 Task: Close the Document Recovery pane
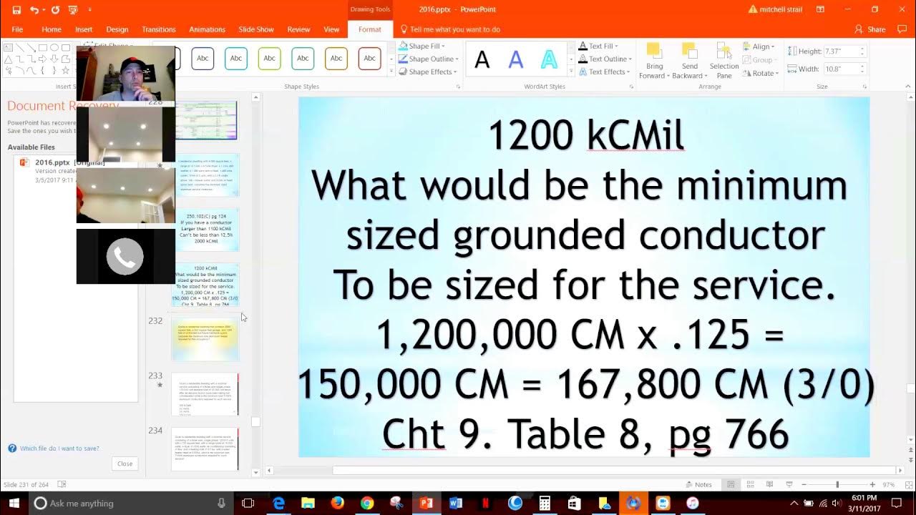125,463
